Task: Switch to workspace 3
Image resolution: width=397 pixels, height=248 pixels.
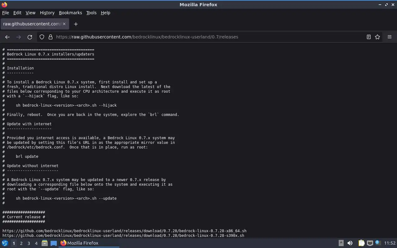Action: coord(29,243)
